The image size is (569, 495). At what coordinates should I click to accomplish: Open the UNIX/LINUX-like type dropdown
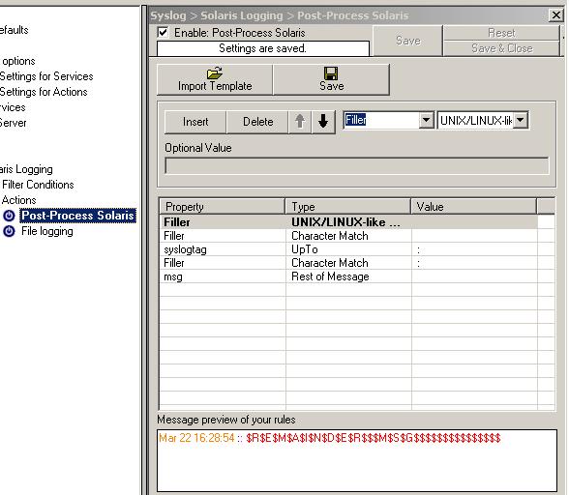click(x=521, y=120)
